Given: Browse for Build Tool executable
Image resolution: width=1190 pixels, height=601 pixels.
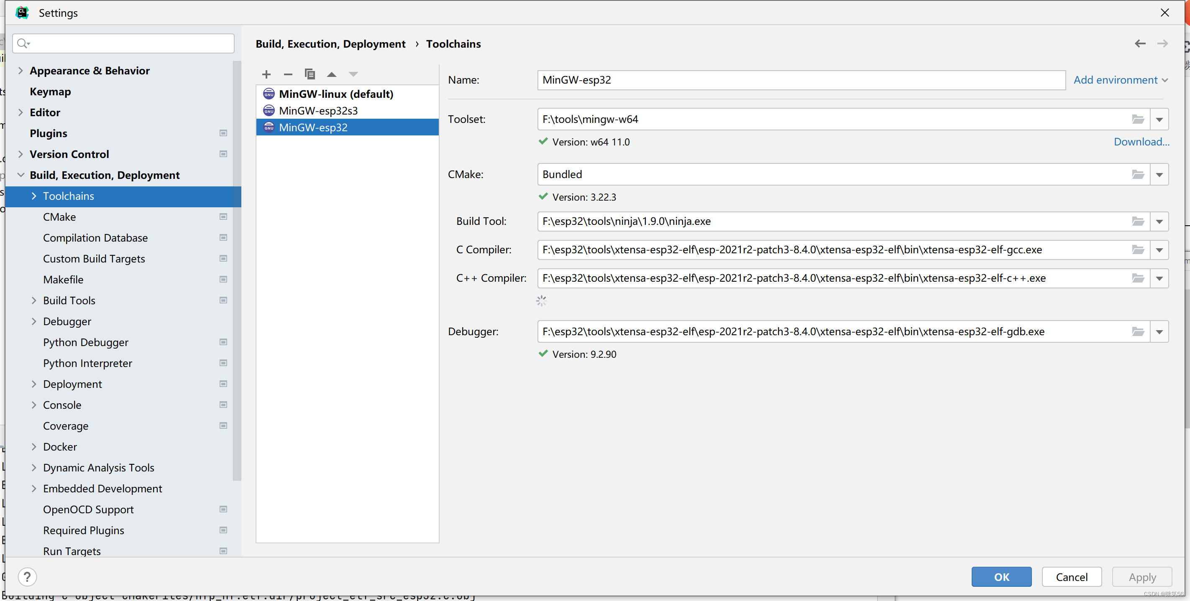Looking at the screenshot, I should (x=1138, y=222).
